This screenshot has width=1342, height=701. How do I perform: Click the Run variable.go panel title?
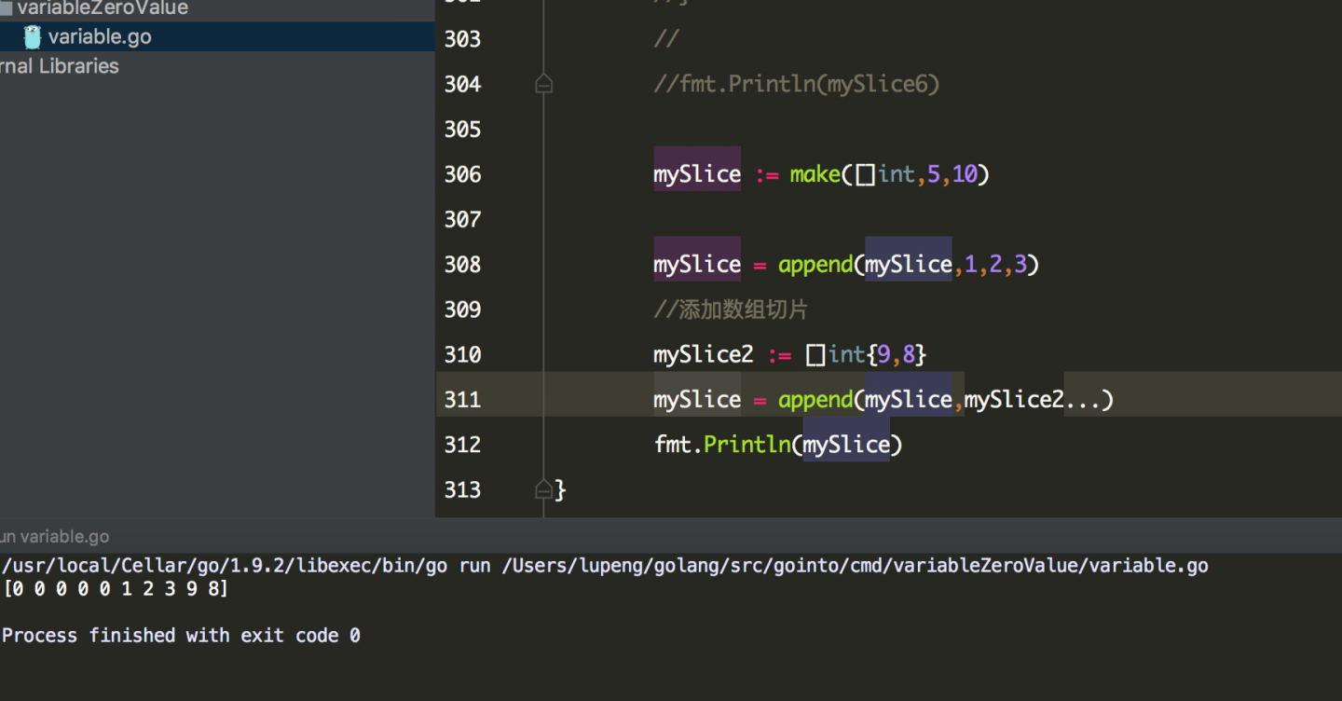click(x=55, y=537)
